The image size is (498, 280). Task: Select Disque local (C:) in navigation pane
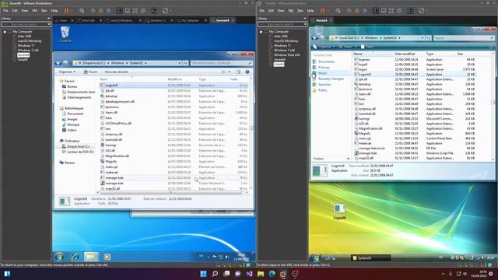(x=78, y=146)
